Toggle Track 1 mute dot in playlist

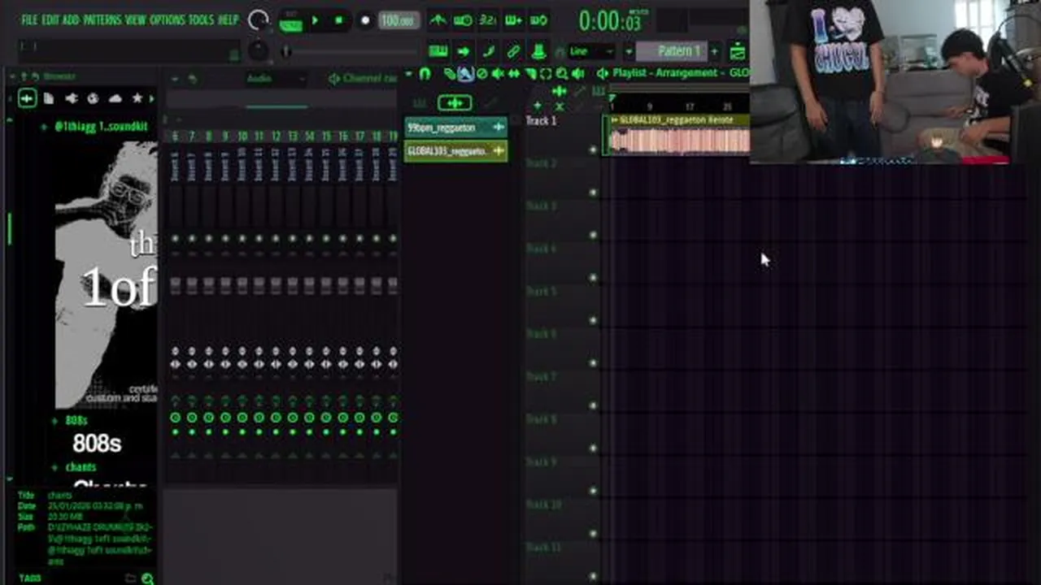[x=593, y=150]
